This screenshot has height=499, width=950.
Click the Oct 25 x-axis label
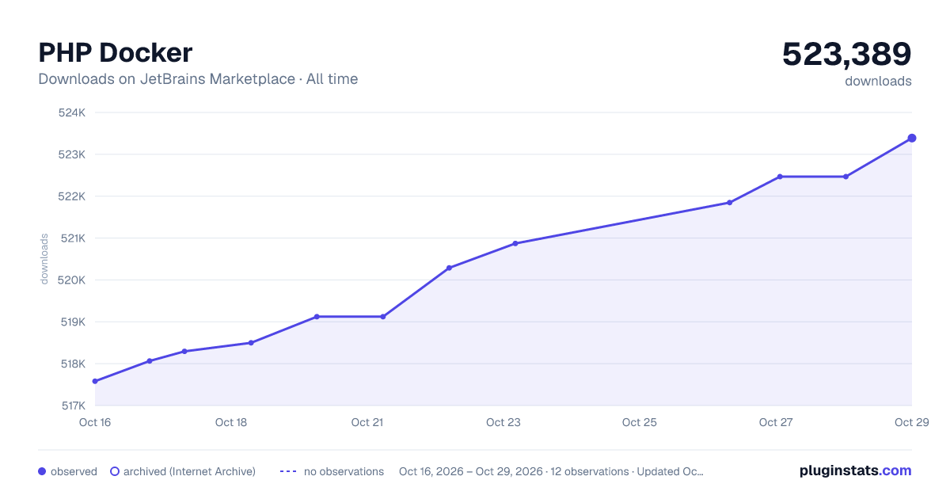click(640, 422)
